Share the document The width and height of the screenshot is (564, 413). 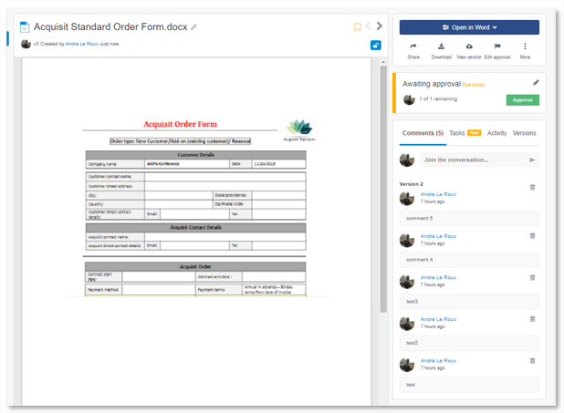tap(413, 51)
